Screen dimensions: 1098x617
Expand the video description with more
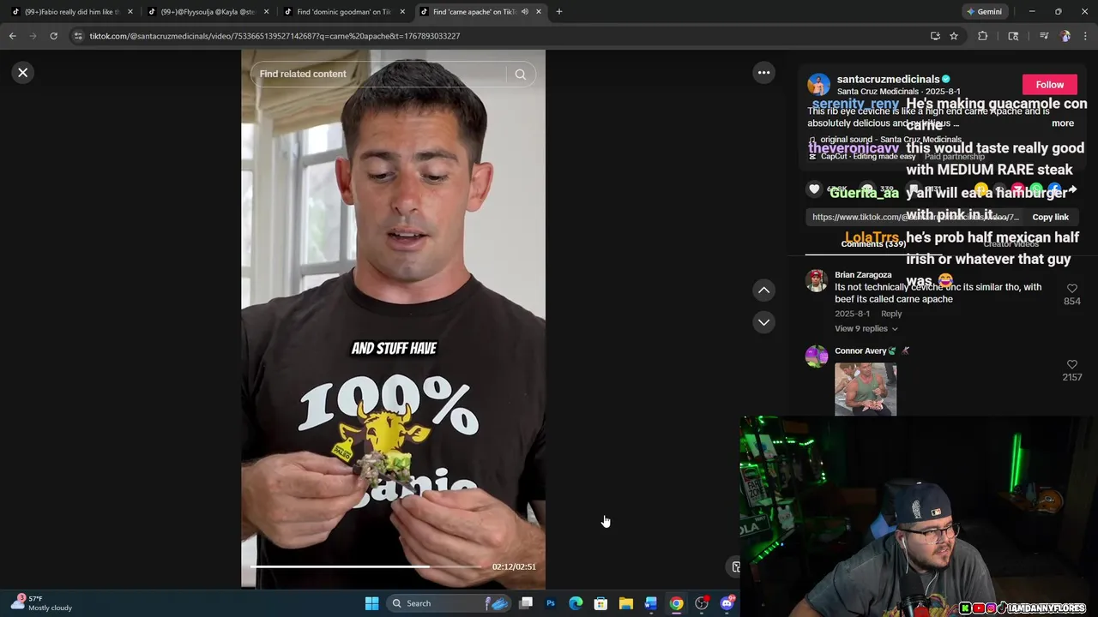(1062, 123)
